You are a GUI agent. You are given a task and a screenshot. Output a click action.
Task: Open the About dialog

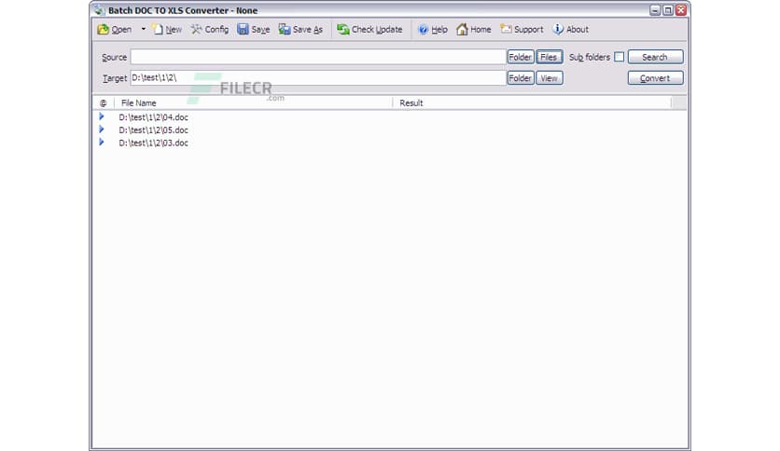571,30
